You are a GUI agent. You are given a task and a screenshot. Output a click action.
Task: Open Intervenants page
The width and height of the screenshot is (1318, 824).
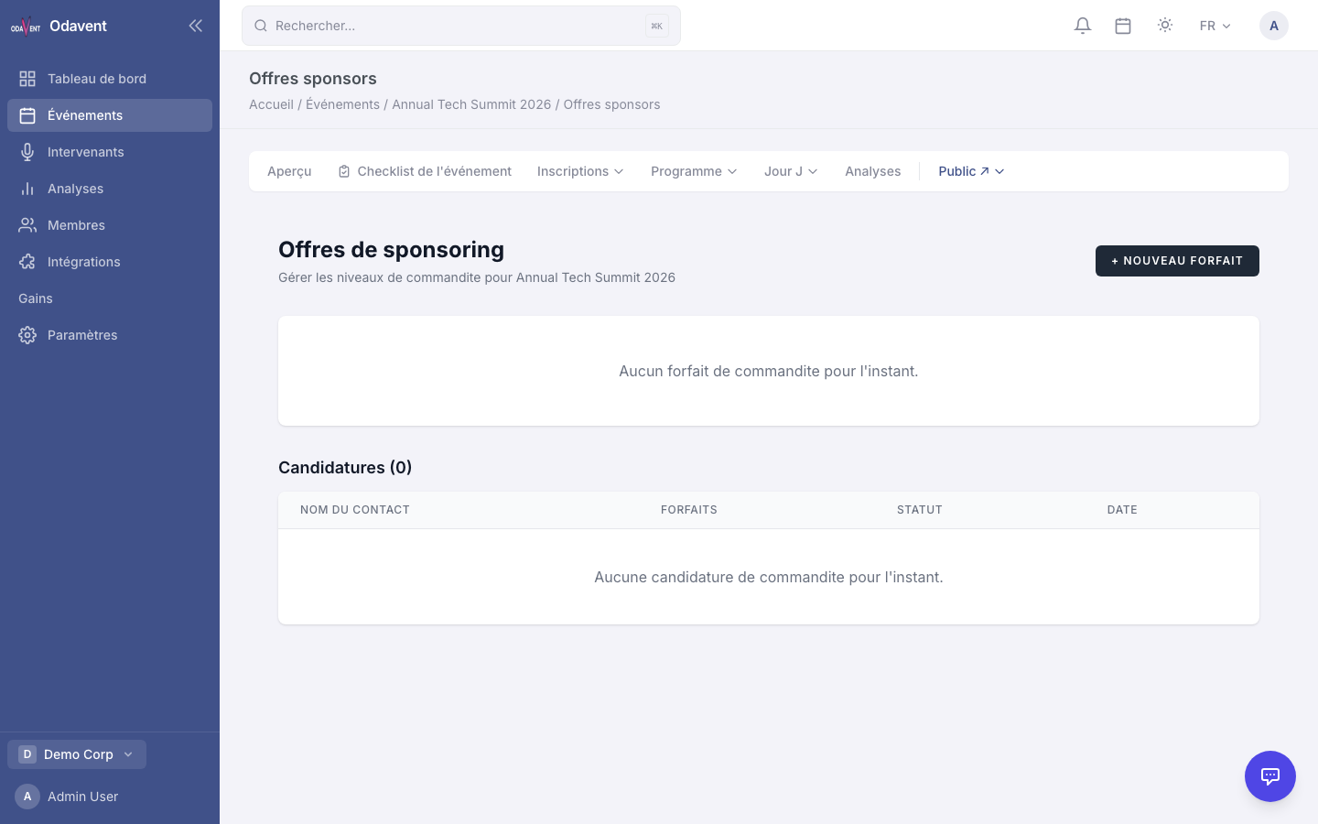[x=110, y=152]
